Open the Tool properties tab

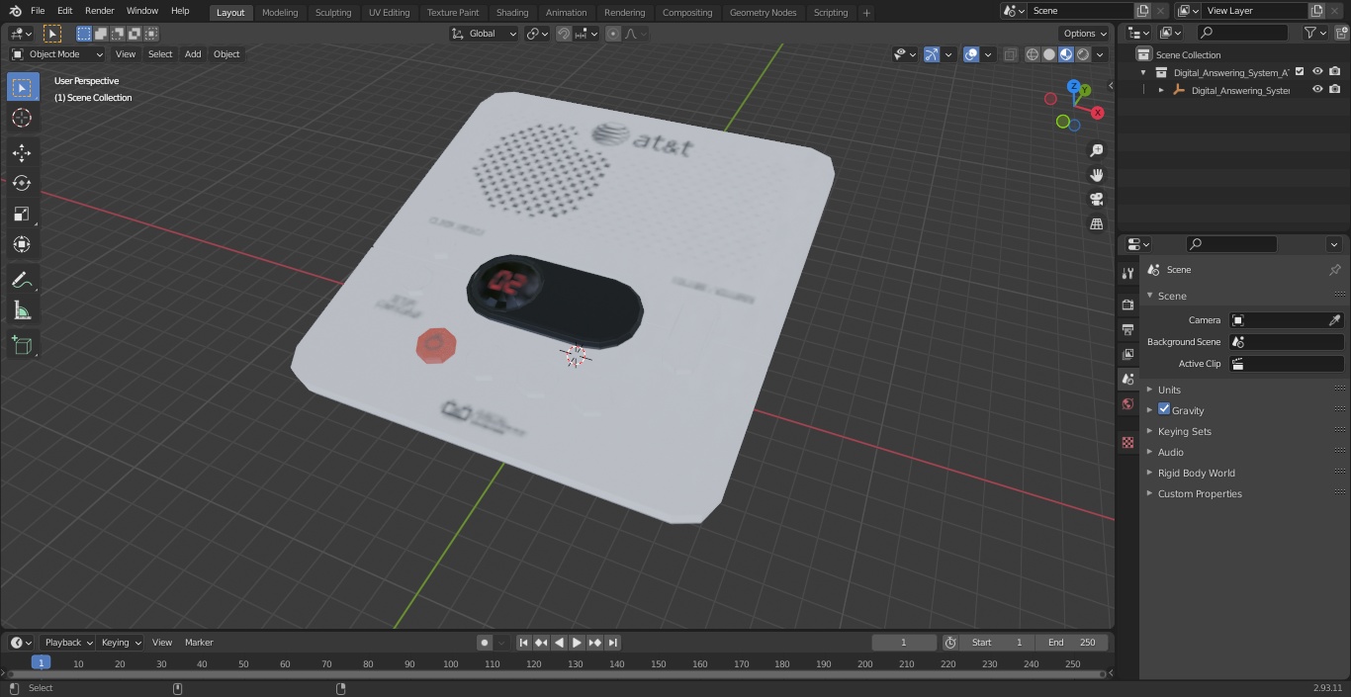pyautogui.click(x=1127, y=273)
